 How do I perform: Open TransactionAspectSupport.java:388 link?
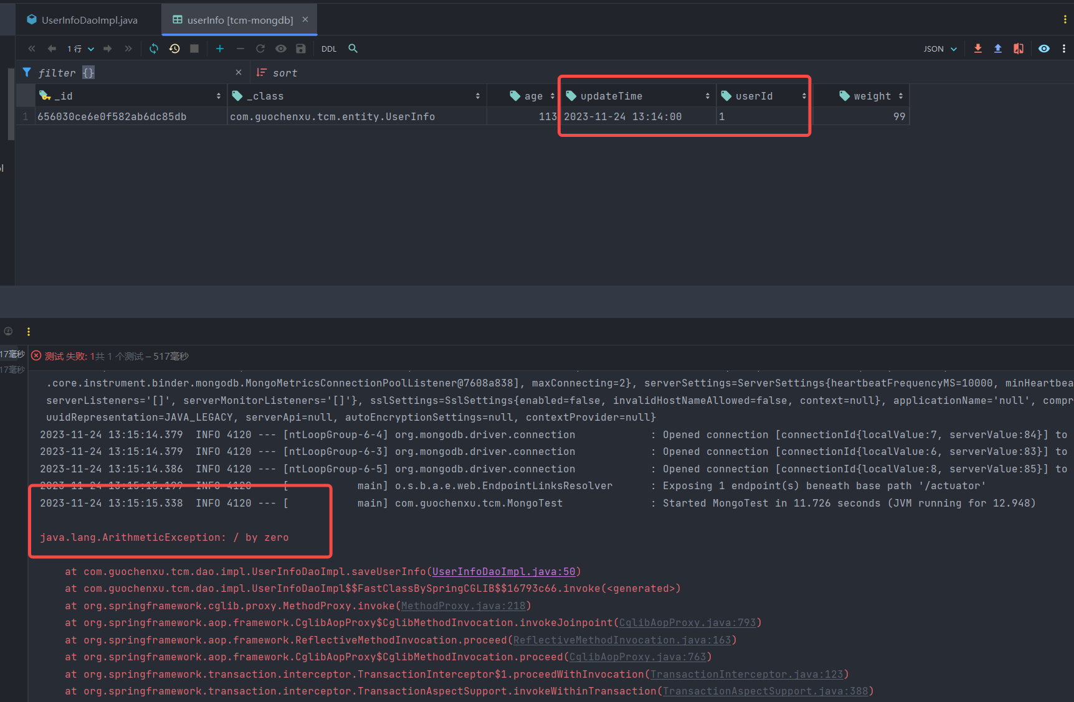point(766,691)
